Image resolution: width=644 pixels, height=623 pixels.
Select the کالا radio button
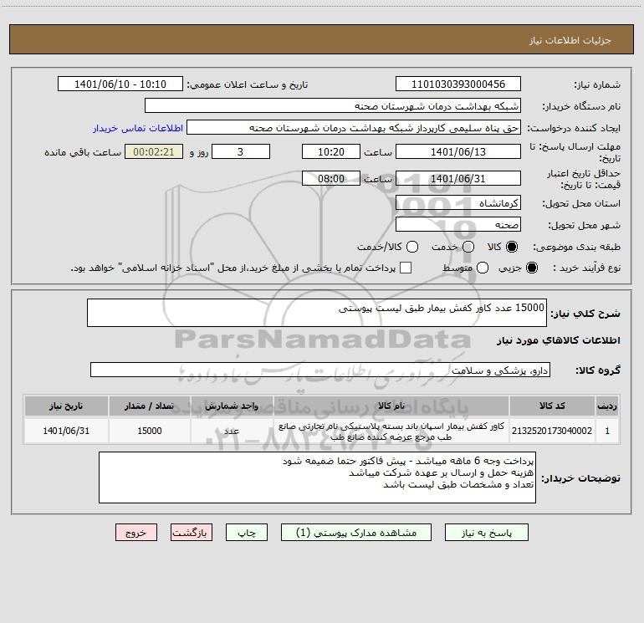tap(512, 247)
